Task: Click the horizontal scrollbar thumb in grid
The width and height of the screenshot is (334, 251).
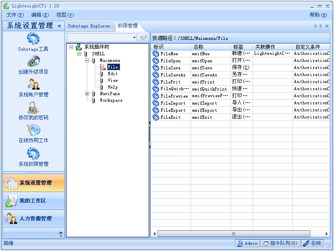Action: click(x=233, y=234)
